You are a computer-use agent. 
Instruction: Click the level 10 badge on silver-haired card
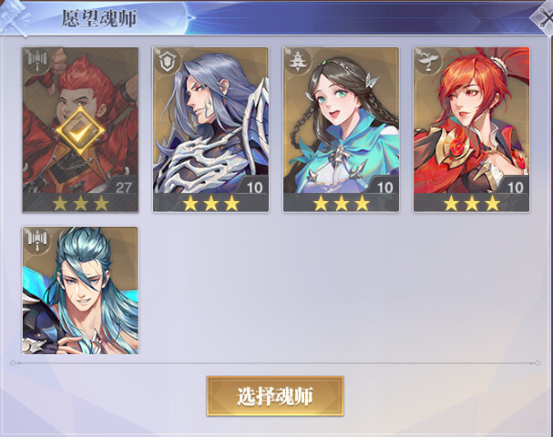pos(254,187)
